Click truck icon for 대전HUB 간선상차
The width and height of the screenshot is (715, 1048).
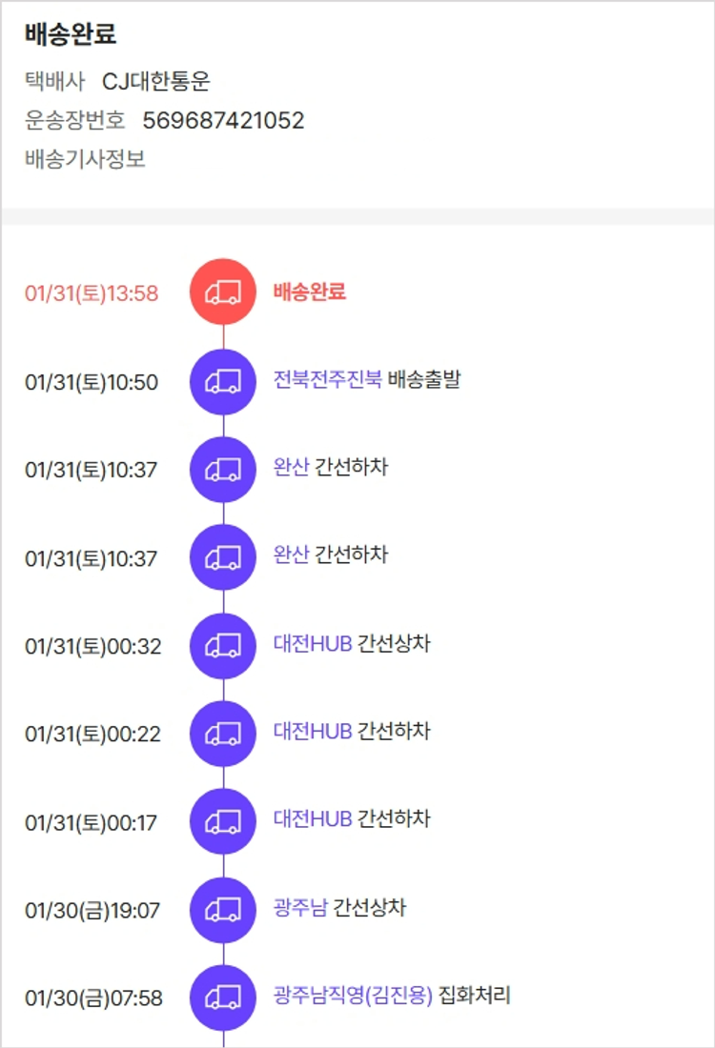click(223, 645)
